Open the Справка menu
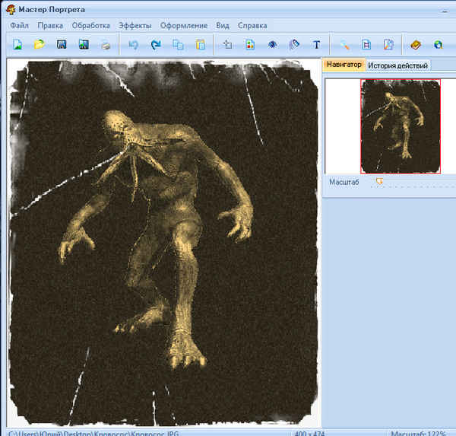The height and width of the screenshot is (436, 456). point(252,25)
